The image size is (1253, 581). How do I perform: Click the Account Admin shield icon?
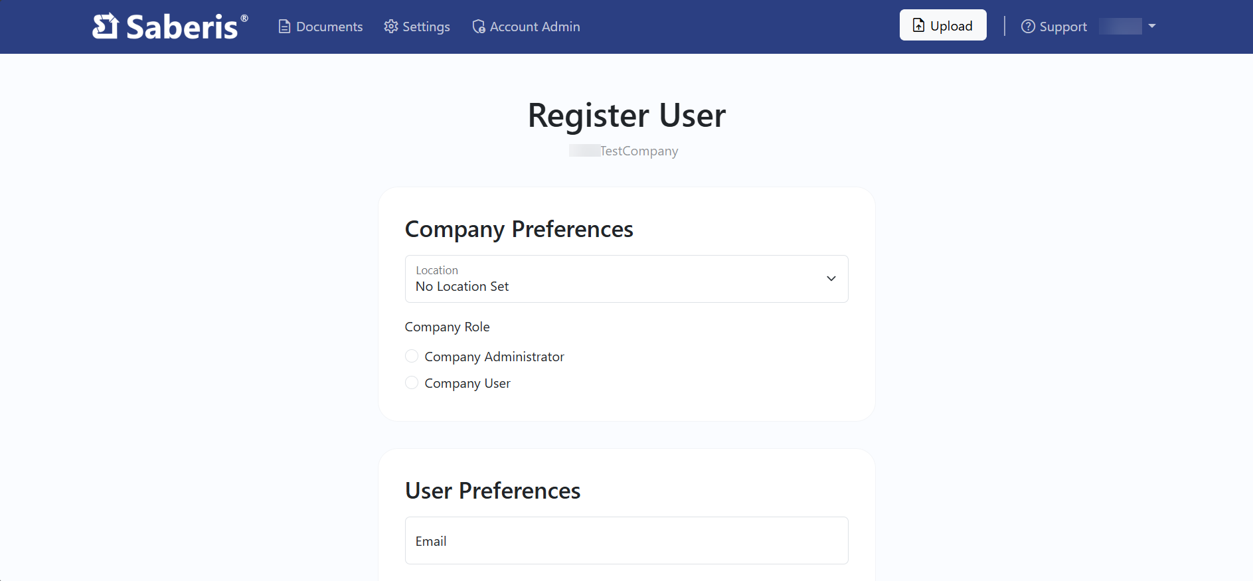pyautogui.click(x=478, y=27)
